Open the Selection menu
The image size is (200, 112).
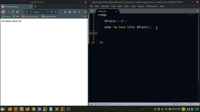(x=105, y=6)
